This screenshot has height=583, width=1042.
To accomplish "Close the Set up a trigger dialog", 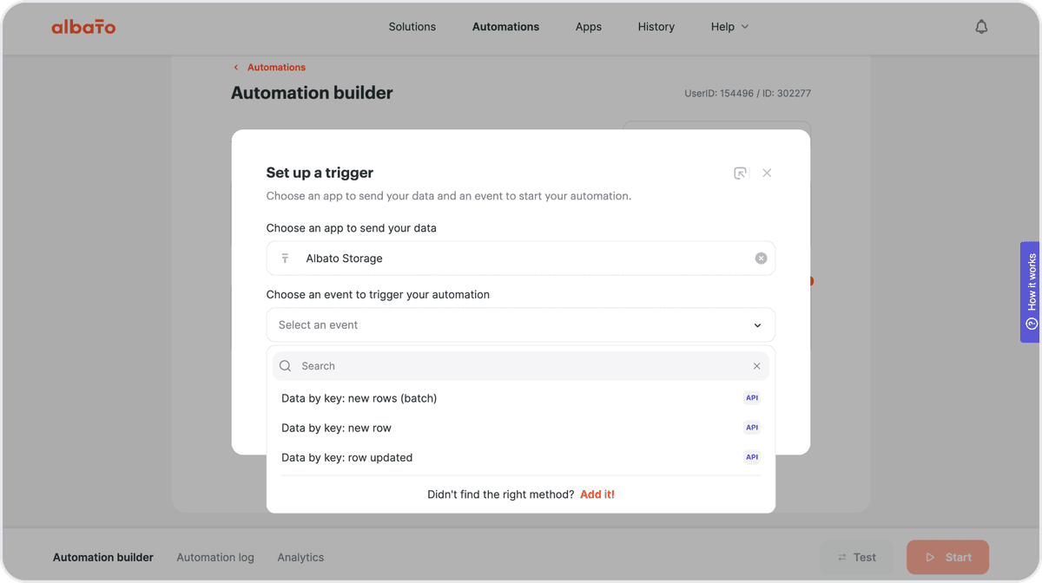I will tap(767, 173).
